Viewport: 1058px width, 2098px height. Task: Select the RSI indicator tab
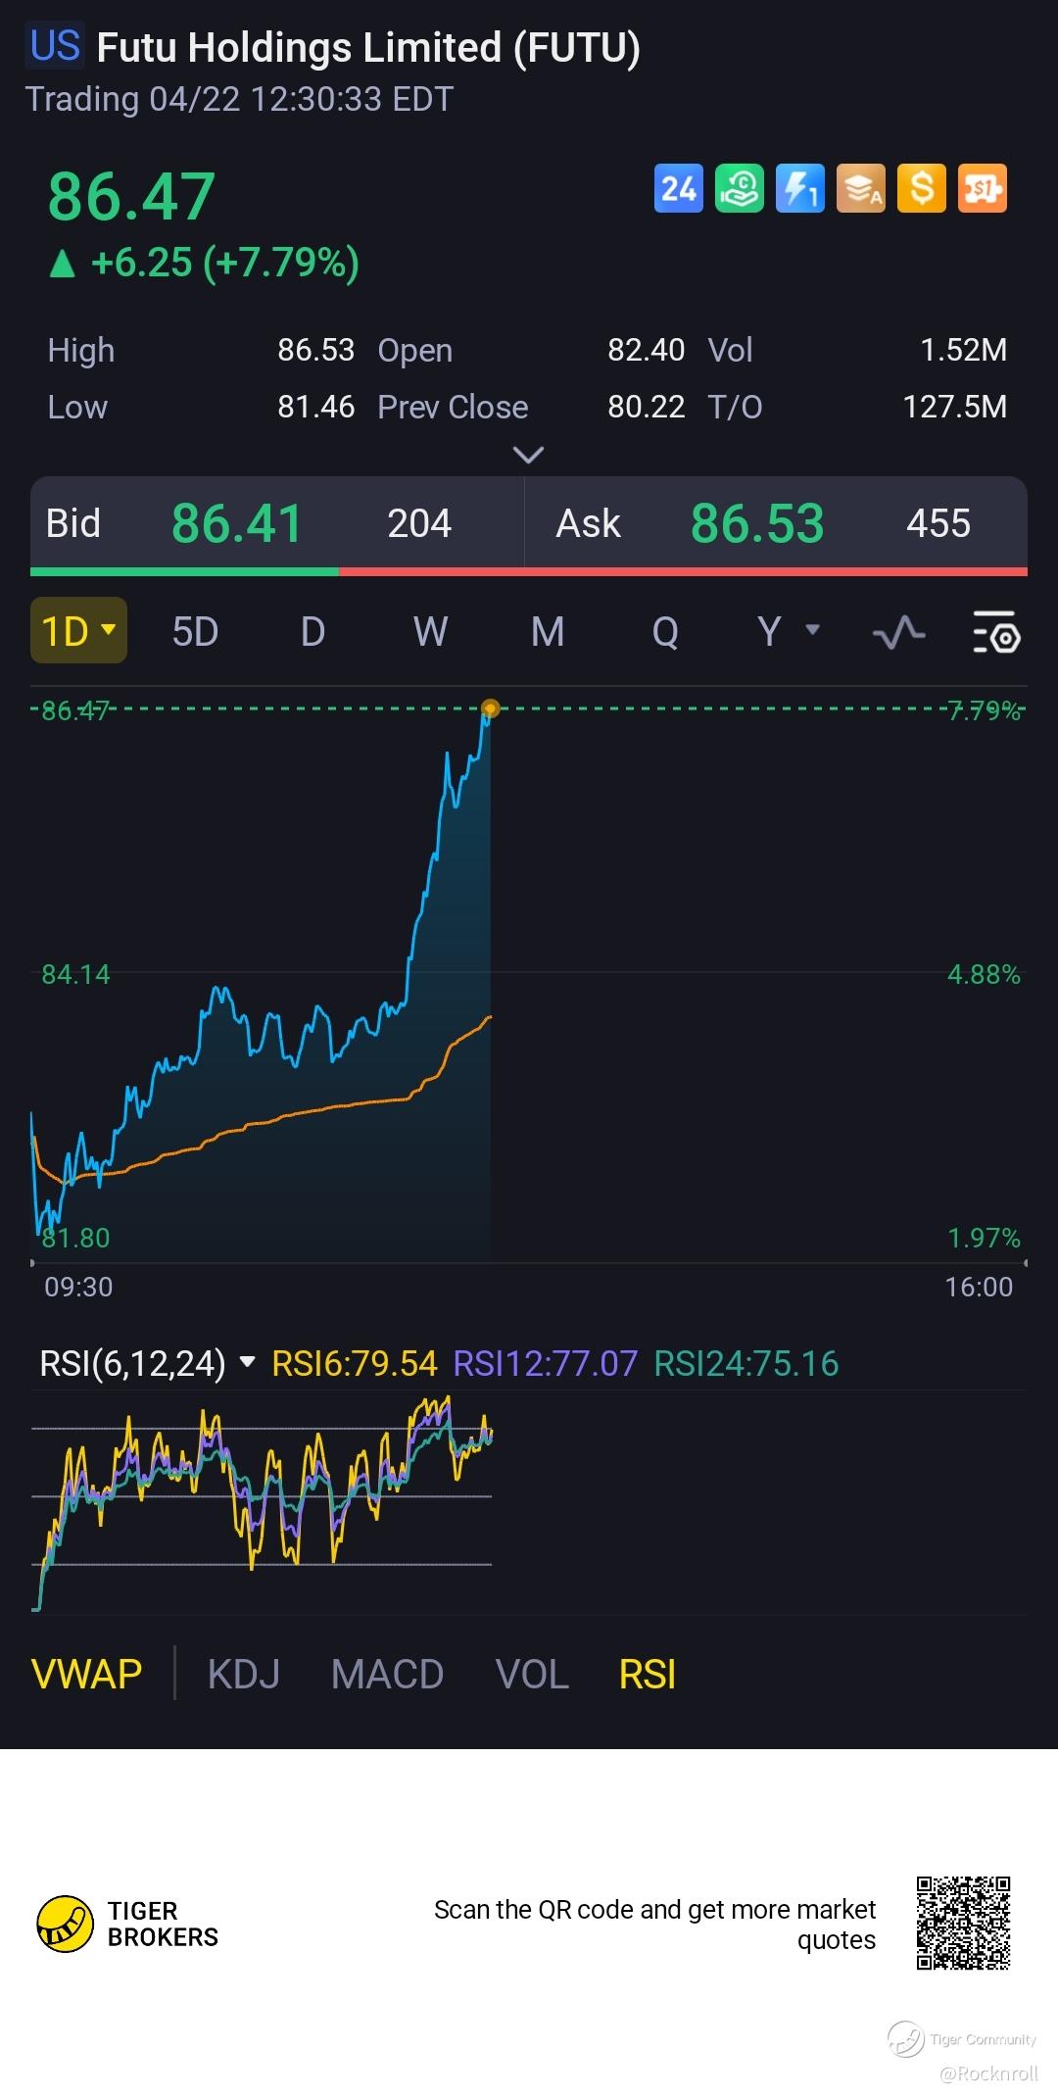(x=648, y=1674)
